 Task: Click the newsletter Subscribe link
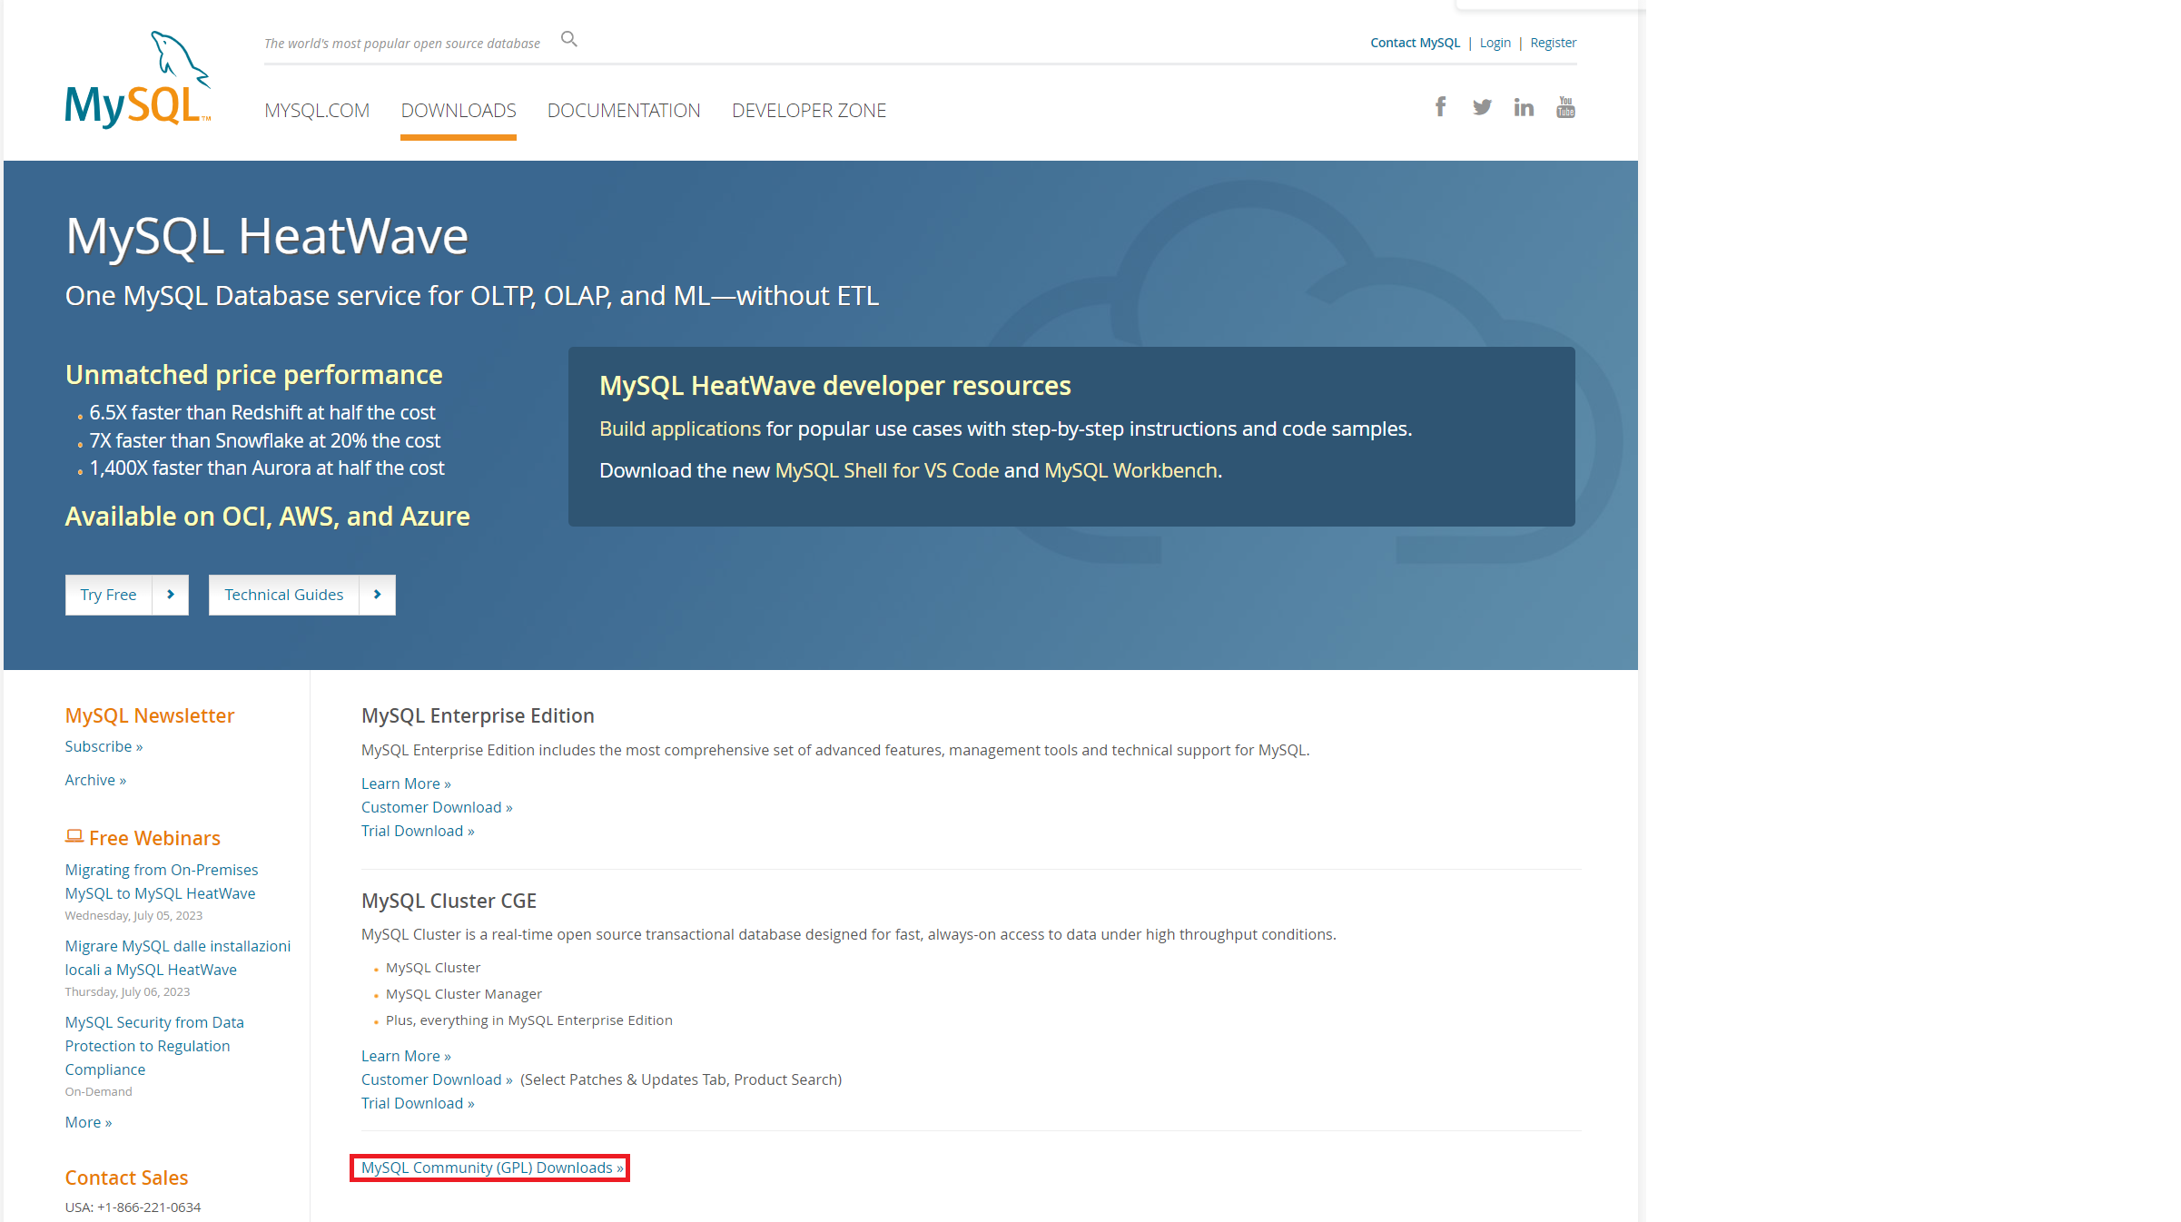(104, 746)
